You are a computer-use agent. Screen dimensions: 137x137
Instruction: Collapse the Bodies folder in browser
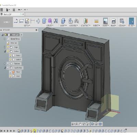coord(5,51)
